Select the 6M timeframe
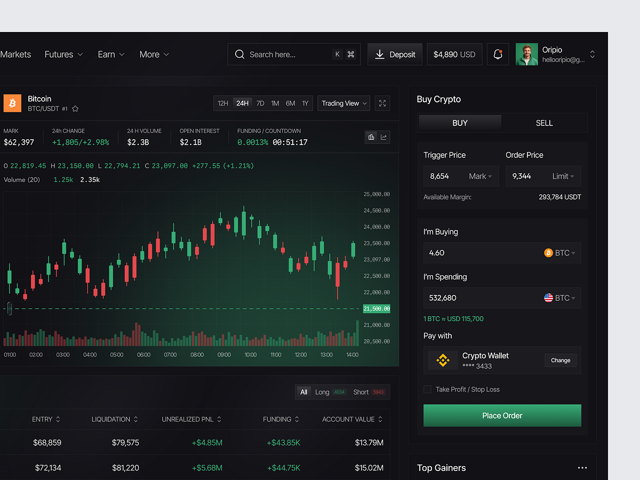Screen dimensions: 640x480 (290, 103)
